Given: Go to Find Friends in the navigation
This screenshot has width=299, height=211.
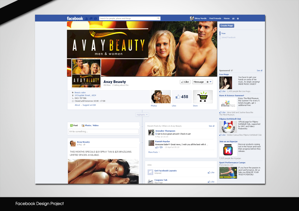Looking at the screenshot, I should [x=215, y=18].
